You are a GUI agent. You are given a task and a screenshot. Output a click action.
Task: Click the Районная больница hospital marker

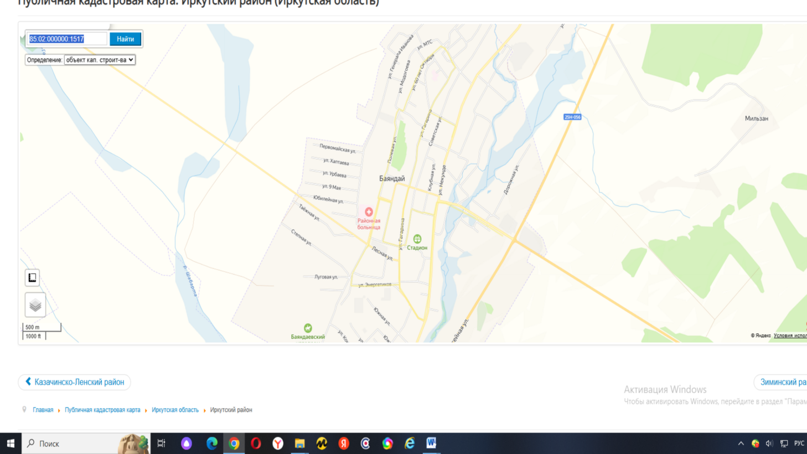pyautogui.click(x=369, y=212)
